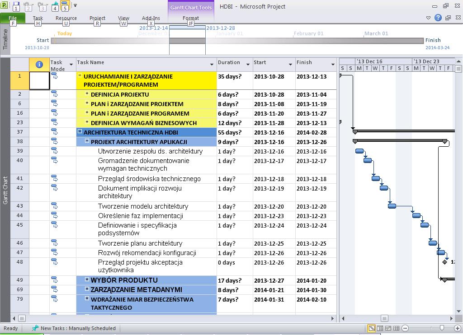
Task: Switch to Resource Sheet view icon in status bar
Action: pos(396,328)
